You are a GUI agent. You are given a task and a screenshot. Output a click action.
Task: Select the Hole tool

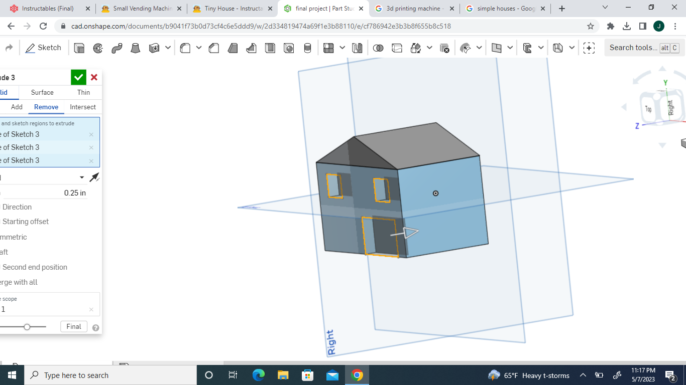click(289, 47)
